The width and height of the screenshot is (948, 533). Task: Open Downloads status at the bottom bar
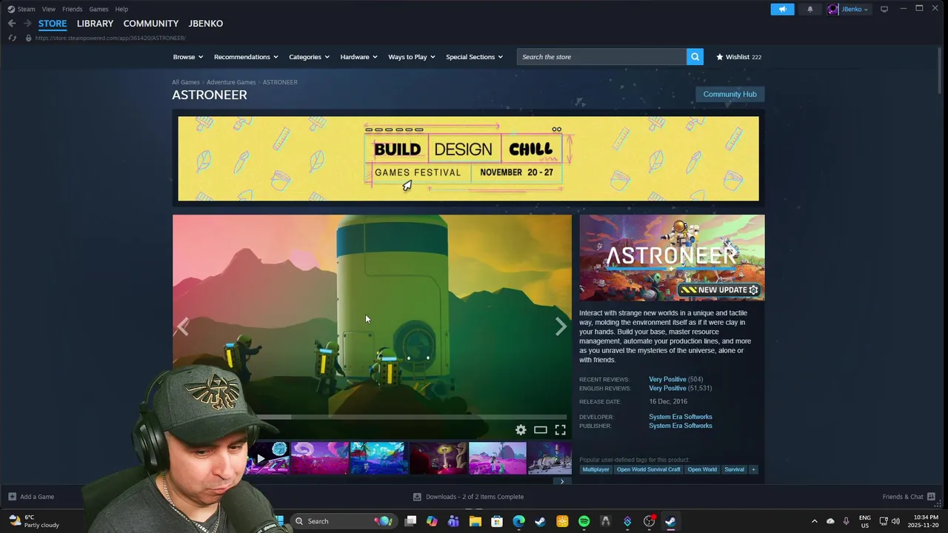(468, 497)
